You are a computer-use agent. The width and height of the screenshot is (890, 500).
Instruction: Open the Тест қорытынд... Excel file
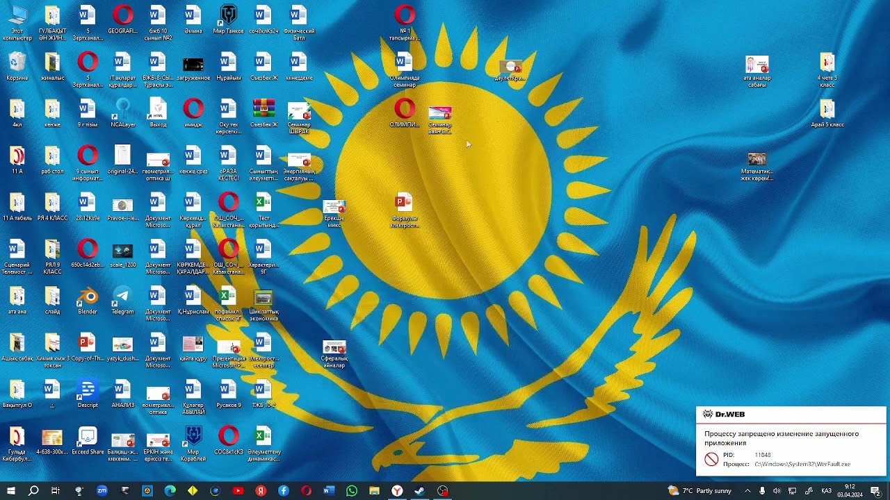pos(264,211)
